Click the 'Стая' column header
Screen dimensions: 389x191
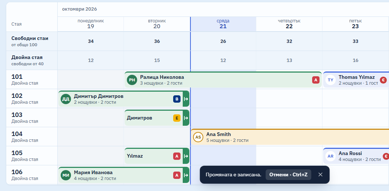point(17,24)
